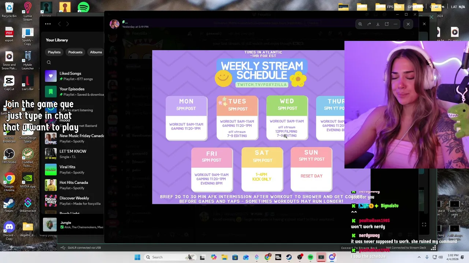Open Copilot from the taskbar

[x=214, y=257]
